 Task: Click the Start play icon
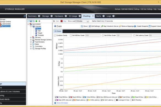tap(54, 21)
